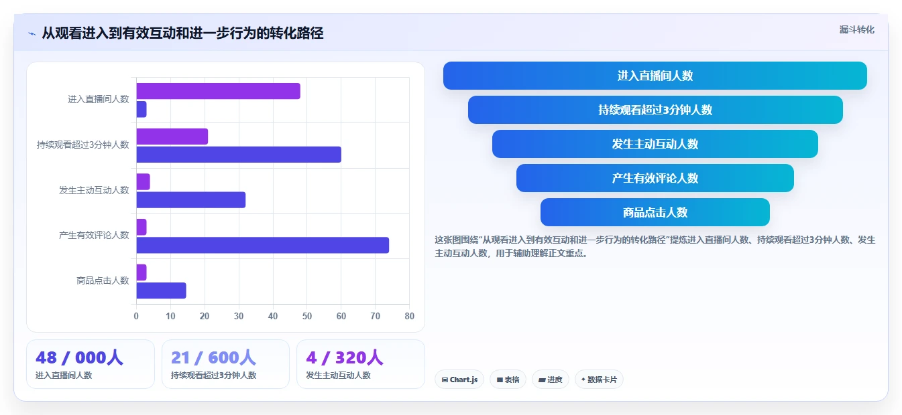Viewport: 902px width, 415px height.
Task: Click blue bar of 进入直播间人数 row
Action: (x=142, y=109)
